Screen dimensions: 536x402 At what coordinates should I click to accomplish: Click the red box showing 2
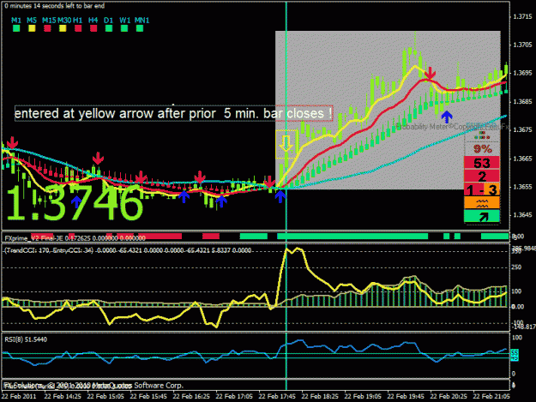coord(482,177)
